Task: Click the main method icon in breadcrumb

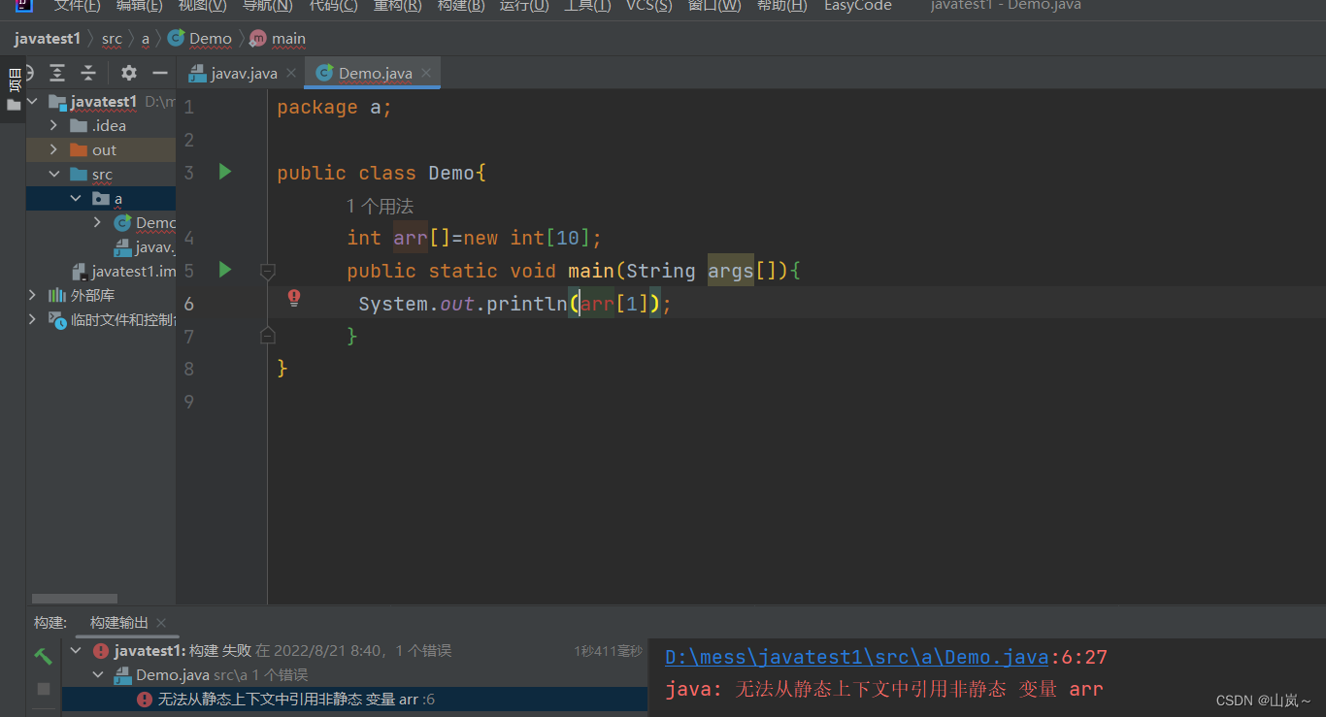Action: click(x=257, y=39)
